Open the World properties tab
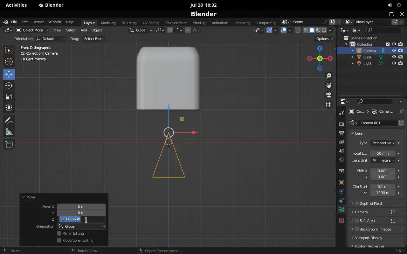The height and width of the screenshot is (254, 407). (x=341, y=160)
